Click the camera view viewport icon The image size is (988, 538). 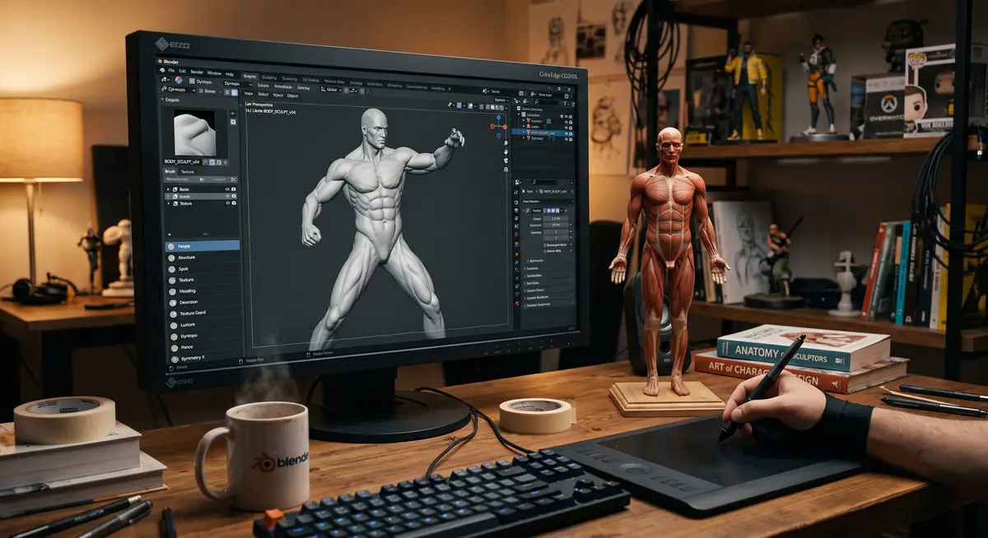click(506, 160)
